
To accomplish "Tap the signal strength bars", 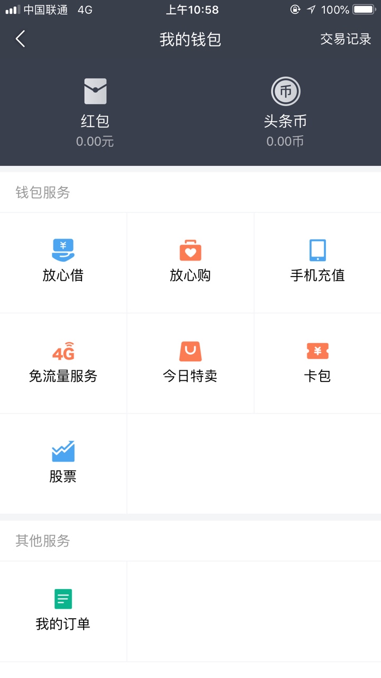I will pyautogui.click(x=13, y=10).
